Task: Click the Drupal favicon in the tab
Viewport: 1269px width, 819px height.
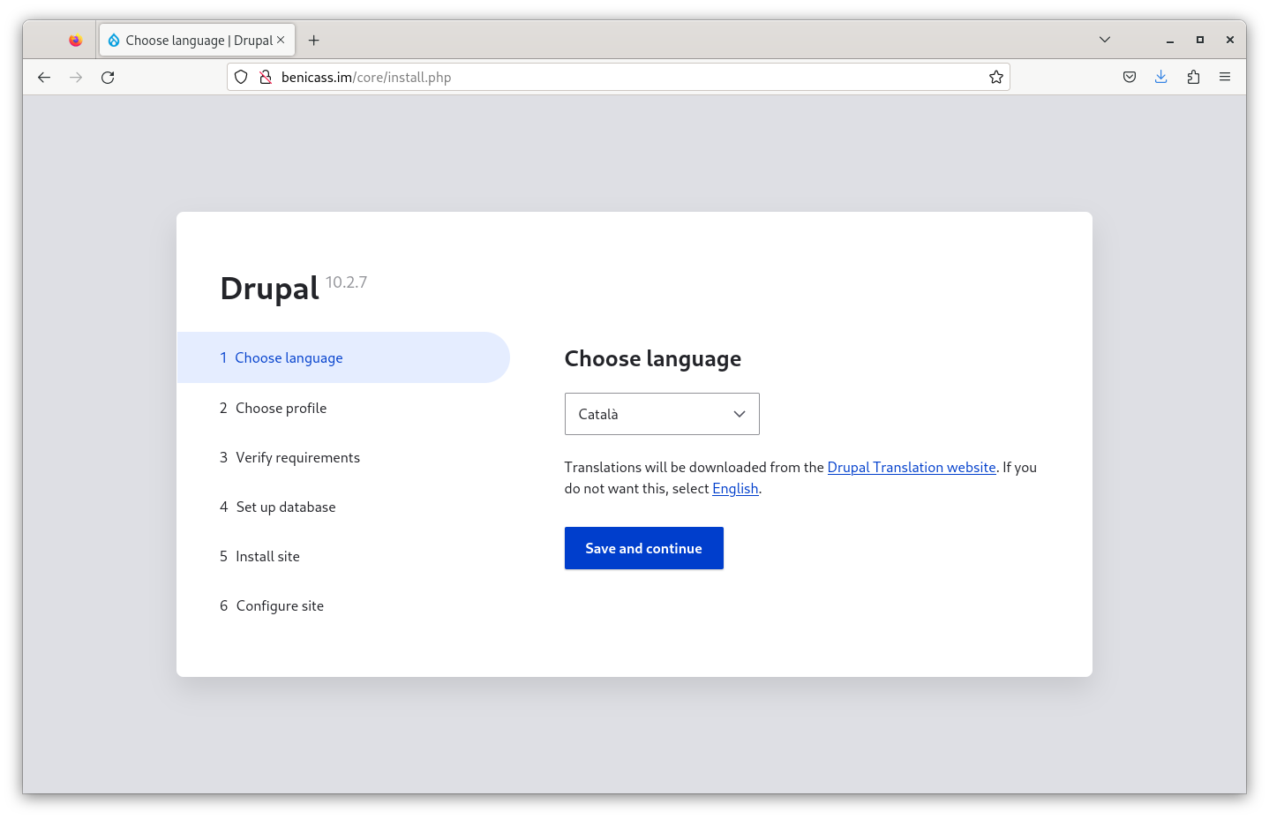Action: (x=114, y=41)
